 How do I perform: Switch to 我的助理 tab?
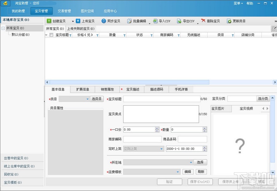click(x=18, y=11)
